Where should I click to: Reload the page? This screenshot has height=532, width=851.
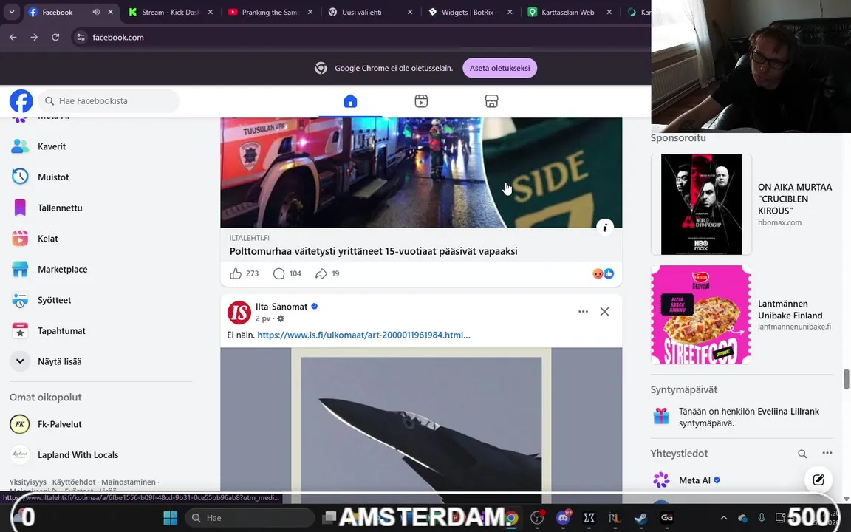[55, 38]
